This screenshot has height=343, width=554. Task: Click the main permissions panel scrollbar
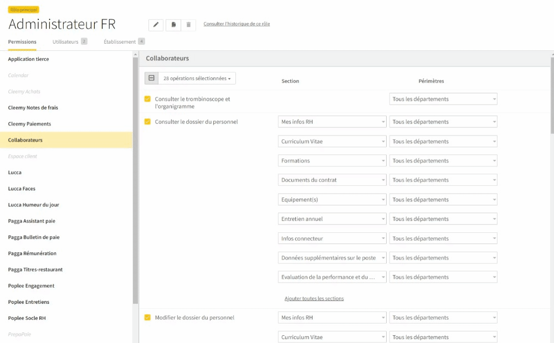(552, 95)
